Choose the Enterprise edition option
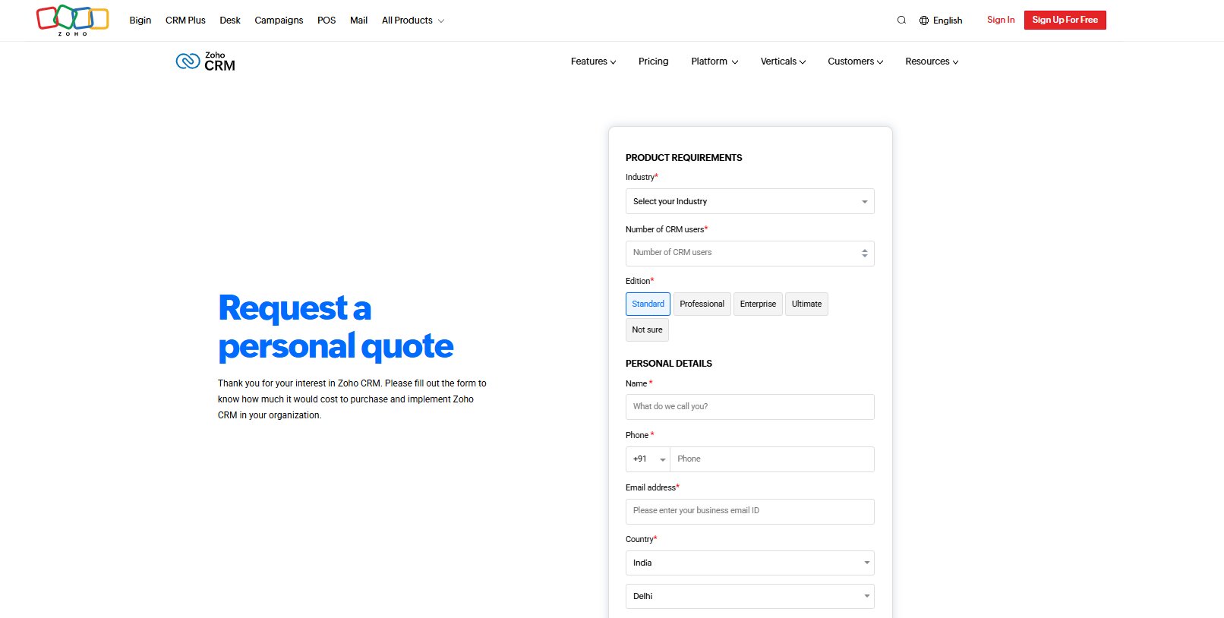Screen dimensions: 1224x618 [x=758, y=304]
